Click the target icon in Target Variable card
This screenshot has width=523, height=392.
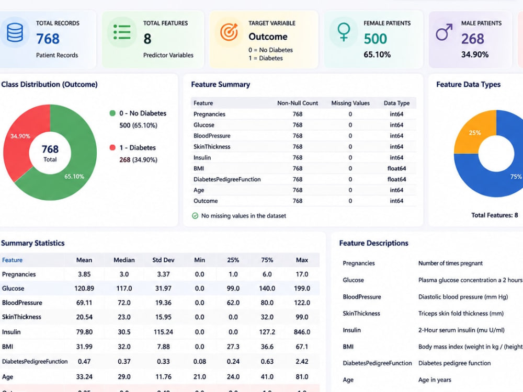click(x=229, y=32)
